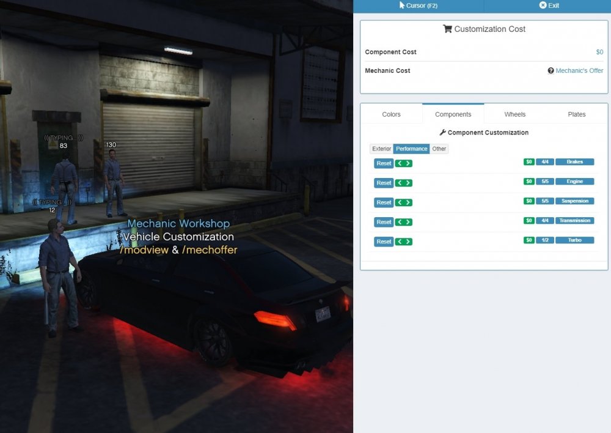
Task: Click the /mechoffer command text
Action: tap(210, 250)
